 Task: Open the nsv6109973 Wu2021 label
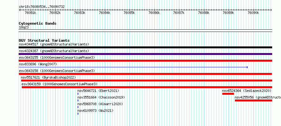click(x=95, y=111)
